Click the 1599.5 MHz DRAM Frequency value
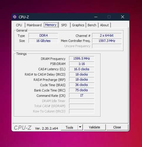 82,58
